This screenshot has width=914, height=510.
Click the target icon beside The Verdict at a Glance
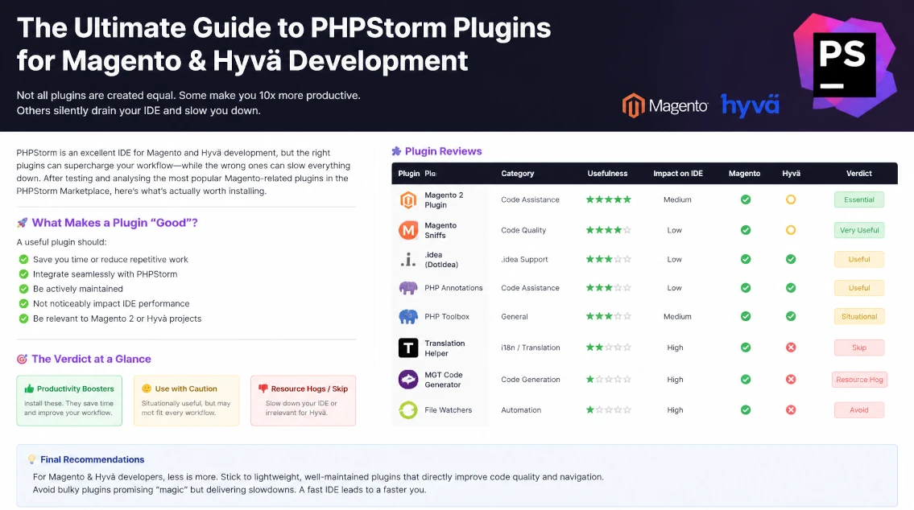(x=23, y=360)
